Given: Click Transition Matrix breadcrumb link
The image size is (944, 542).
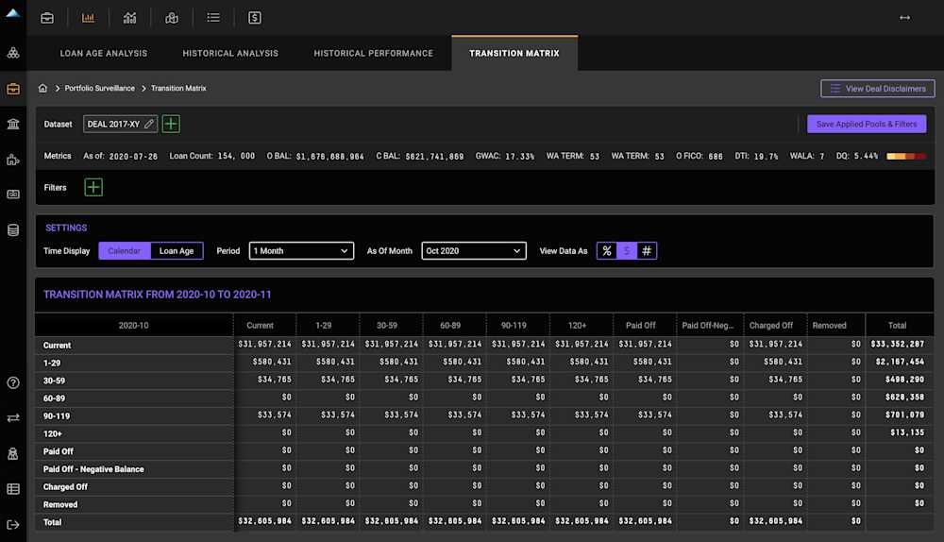Looking at the screenshot, I should 178,88.
